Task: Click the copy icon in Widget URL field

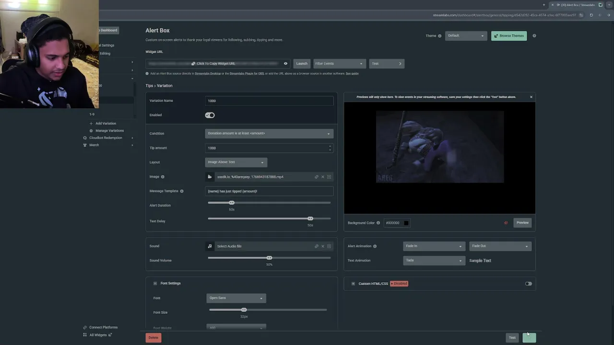Action: pos(193,64)
